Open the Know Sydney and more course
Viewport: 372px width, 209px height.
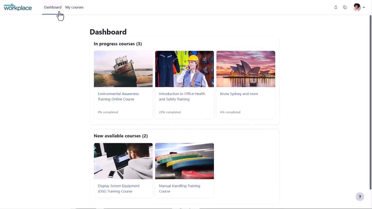(x=239, y=94)
